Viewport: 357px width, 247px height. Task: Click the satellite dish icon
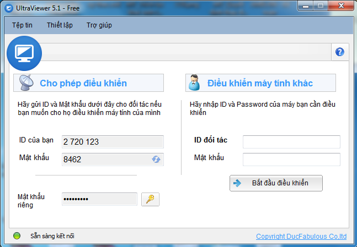pyautogui.click(x=26, y=83)
